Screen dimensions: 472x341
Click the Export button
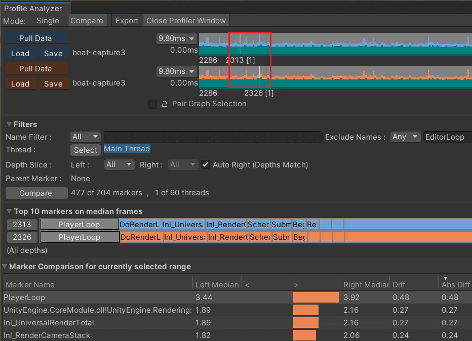[127, 20]
